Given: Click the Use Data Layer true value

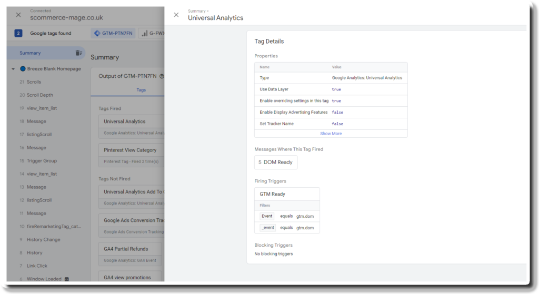Looking at the screenshot, I should pos(336,89).
